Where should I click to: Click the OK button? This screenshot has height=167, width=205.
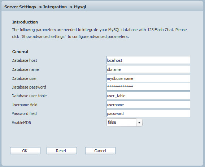25,151
